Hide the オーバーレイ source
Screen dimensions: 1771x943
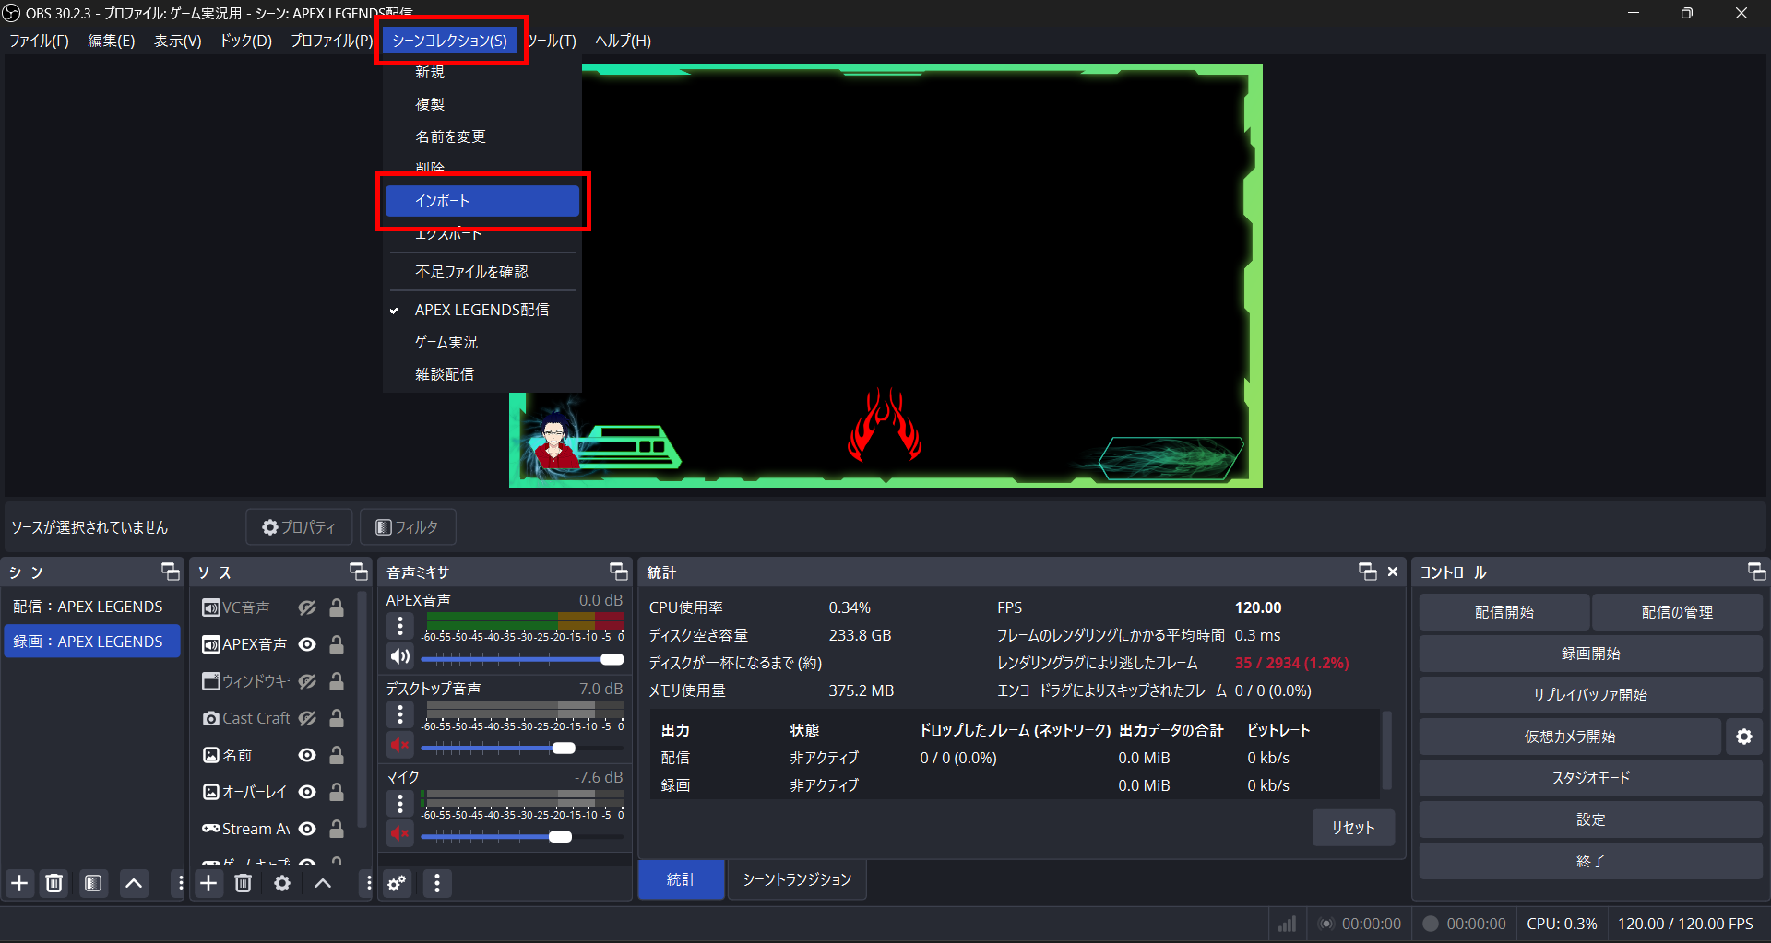point(307,792)
